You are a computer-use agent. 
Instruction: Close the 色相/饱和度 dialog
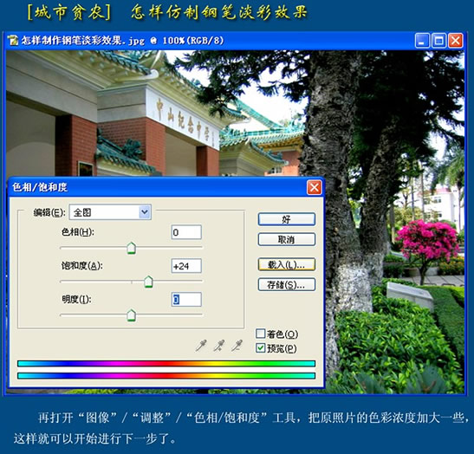pyautogui.click(x=314, y=187)
